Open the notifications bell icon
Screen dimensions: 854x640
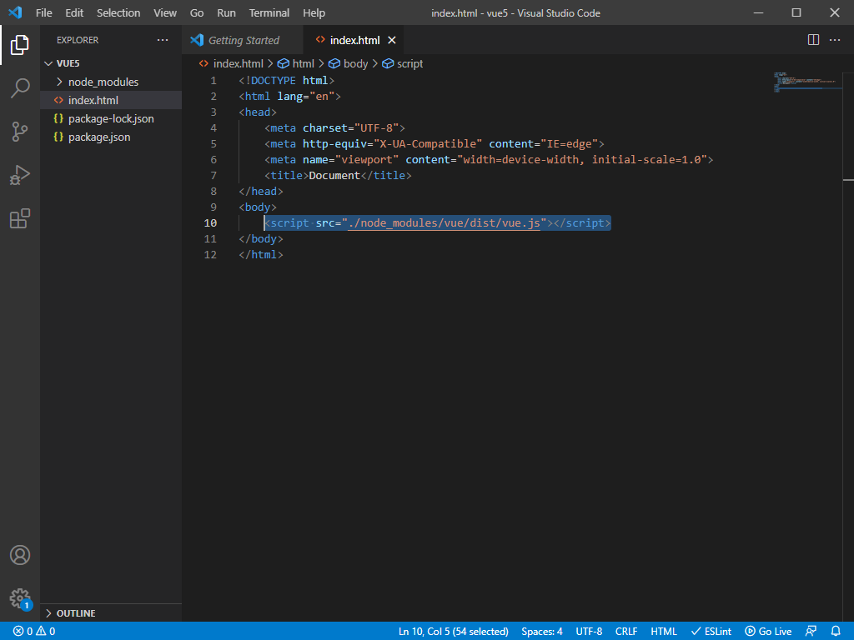(836, 632)
